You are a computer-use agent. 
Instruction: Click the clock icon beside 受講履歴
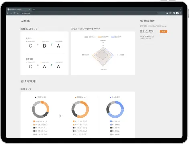pos(141,21)
